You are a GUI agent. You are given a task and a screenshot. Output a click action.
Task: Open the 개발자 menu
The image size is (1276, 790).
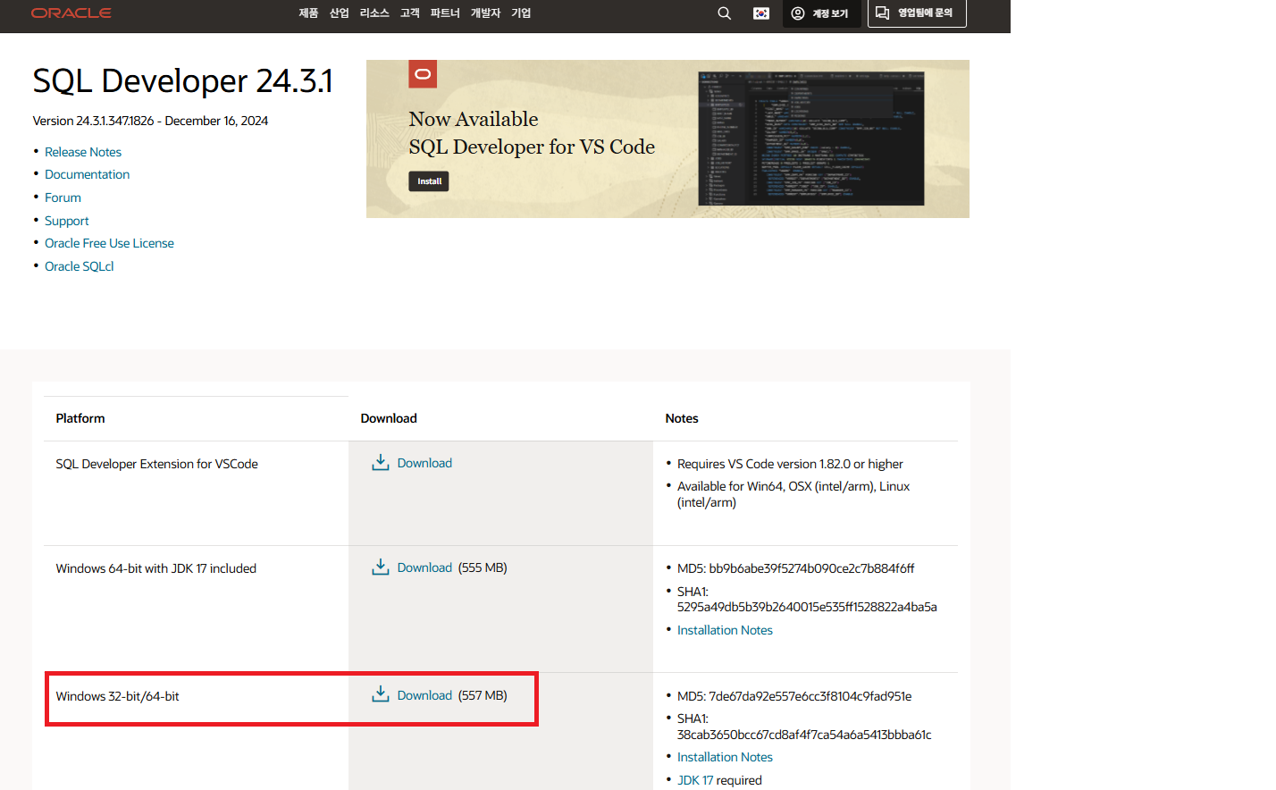click(x=485, y=13)
